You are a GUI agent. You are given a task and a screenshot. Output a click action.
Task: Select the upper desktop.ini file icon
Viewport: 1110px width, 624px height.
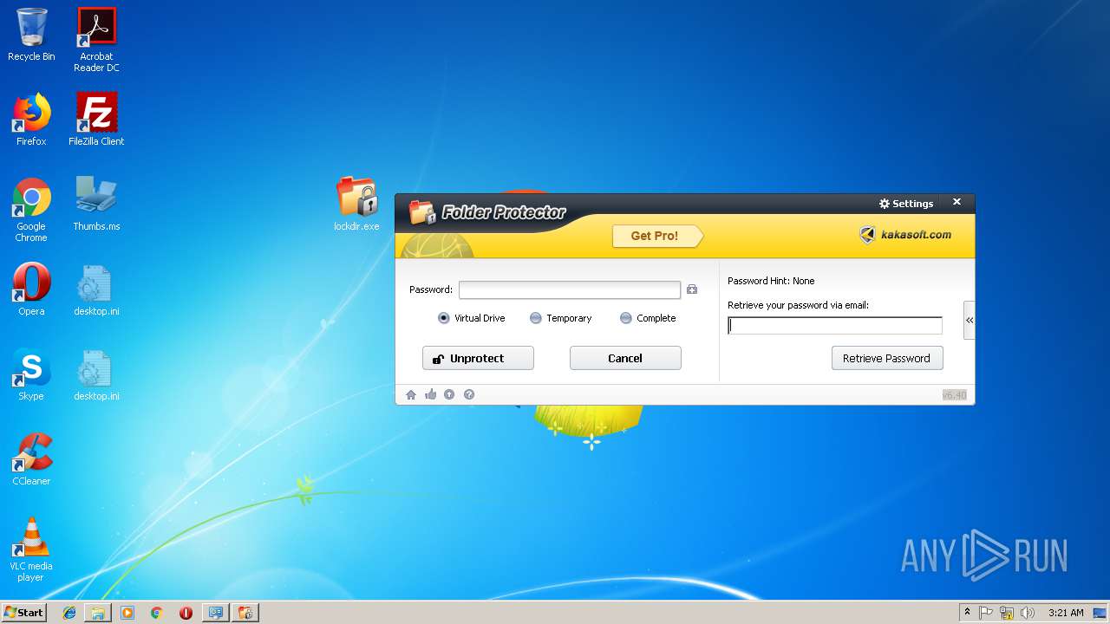(96, 289)
